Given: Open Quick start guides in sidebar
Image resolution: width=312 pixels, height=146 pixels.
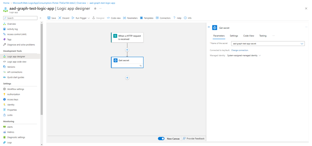Looking at the screenshot, I should pyautogui.click(x=16, y=77).
